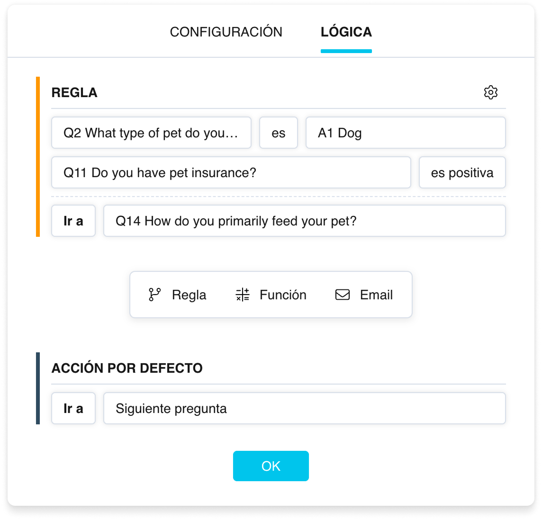
Task: Click the Función calculator icon
Action: (x=242, y=295)
